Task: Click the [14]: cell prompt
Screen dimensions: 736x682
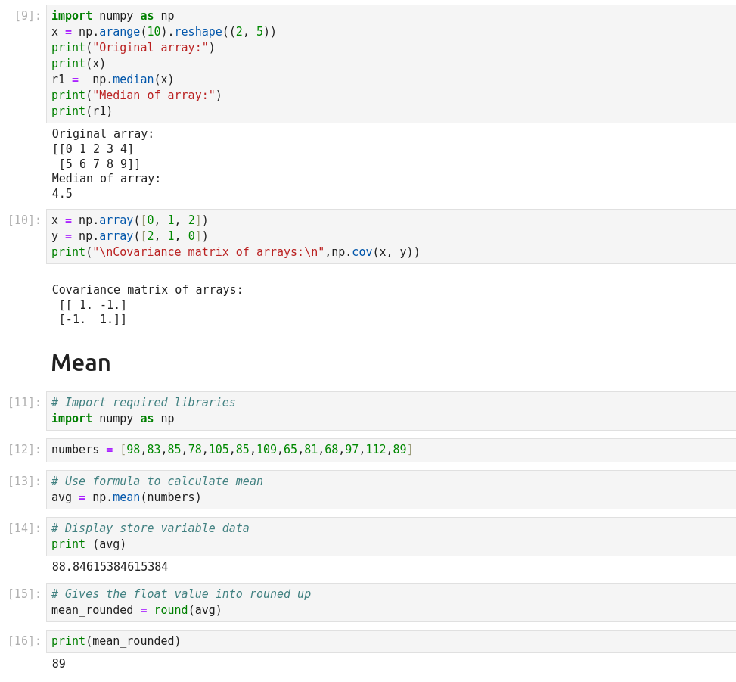Action: click(x=24, y=528)
